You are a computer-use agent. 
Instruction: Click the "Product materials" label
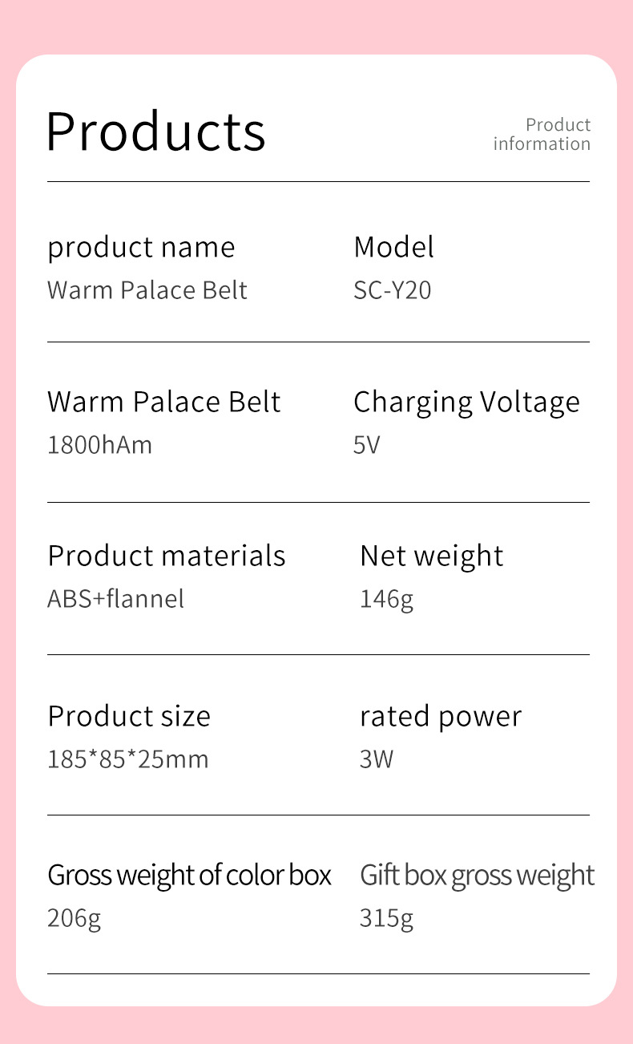coord(167,556)
